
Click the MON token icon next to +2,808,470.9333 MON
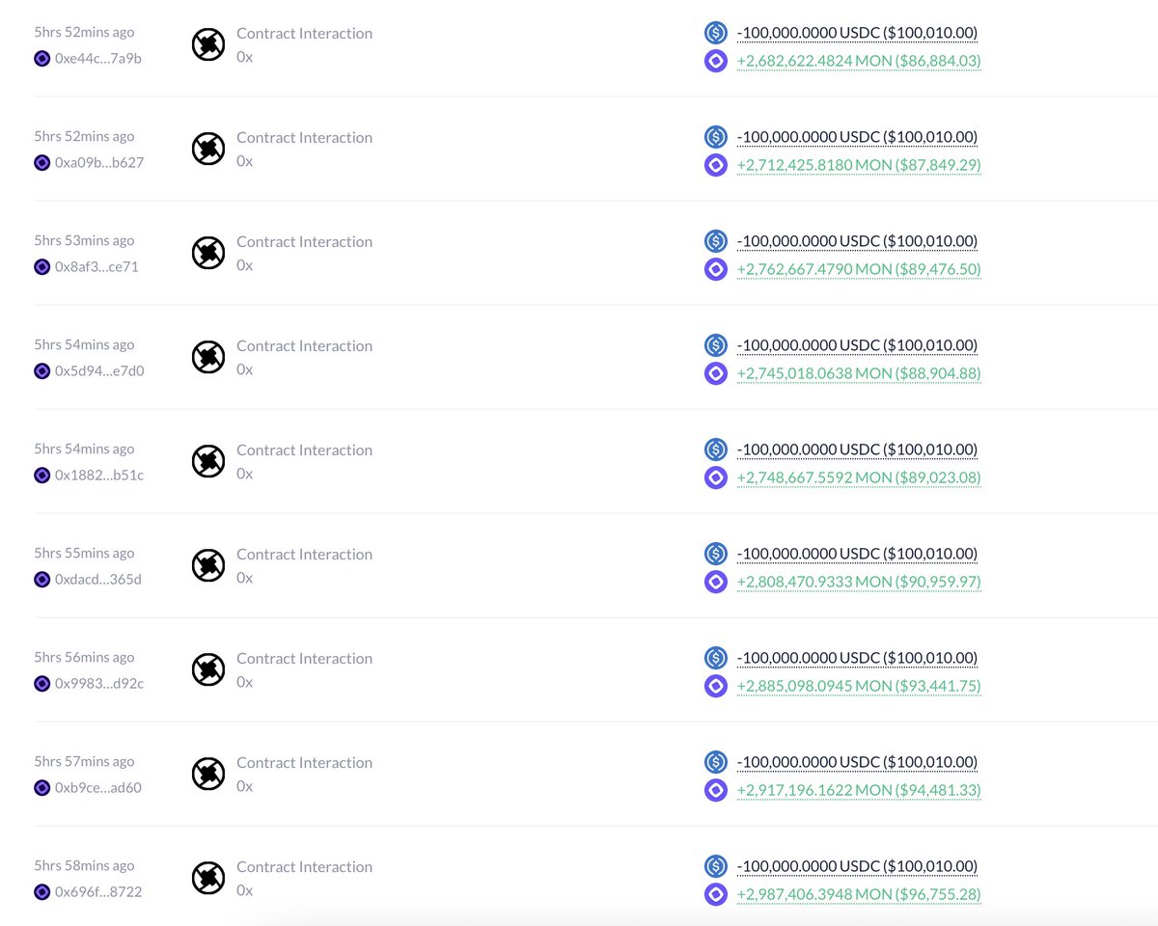coord(715,582)
